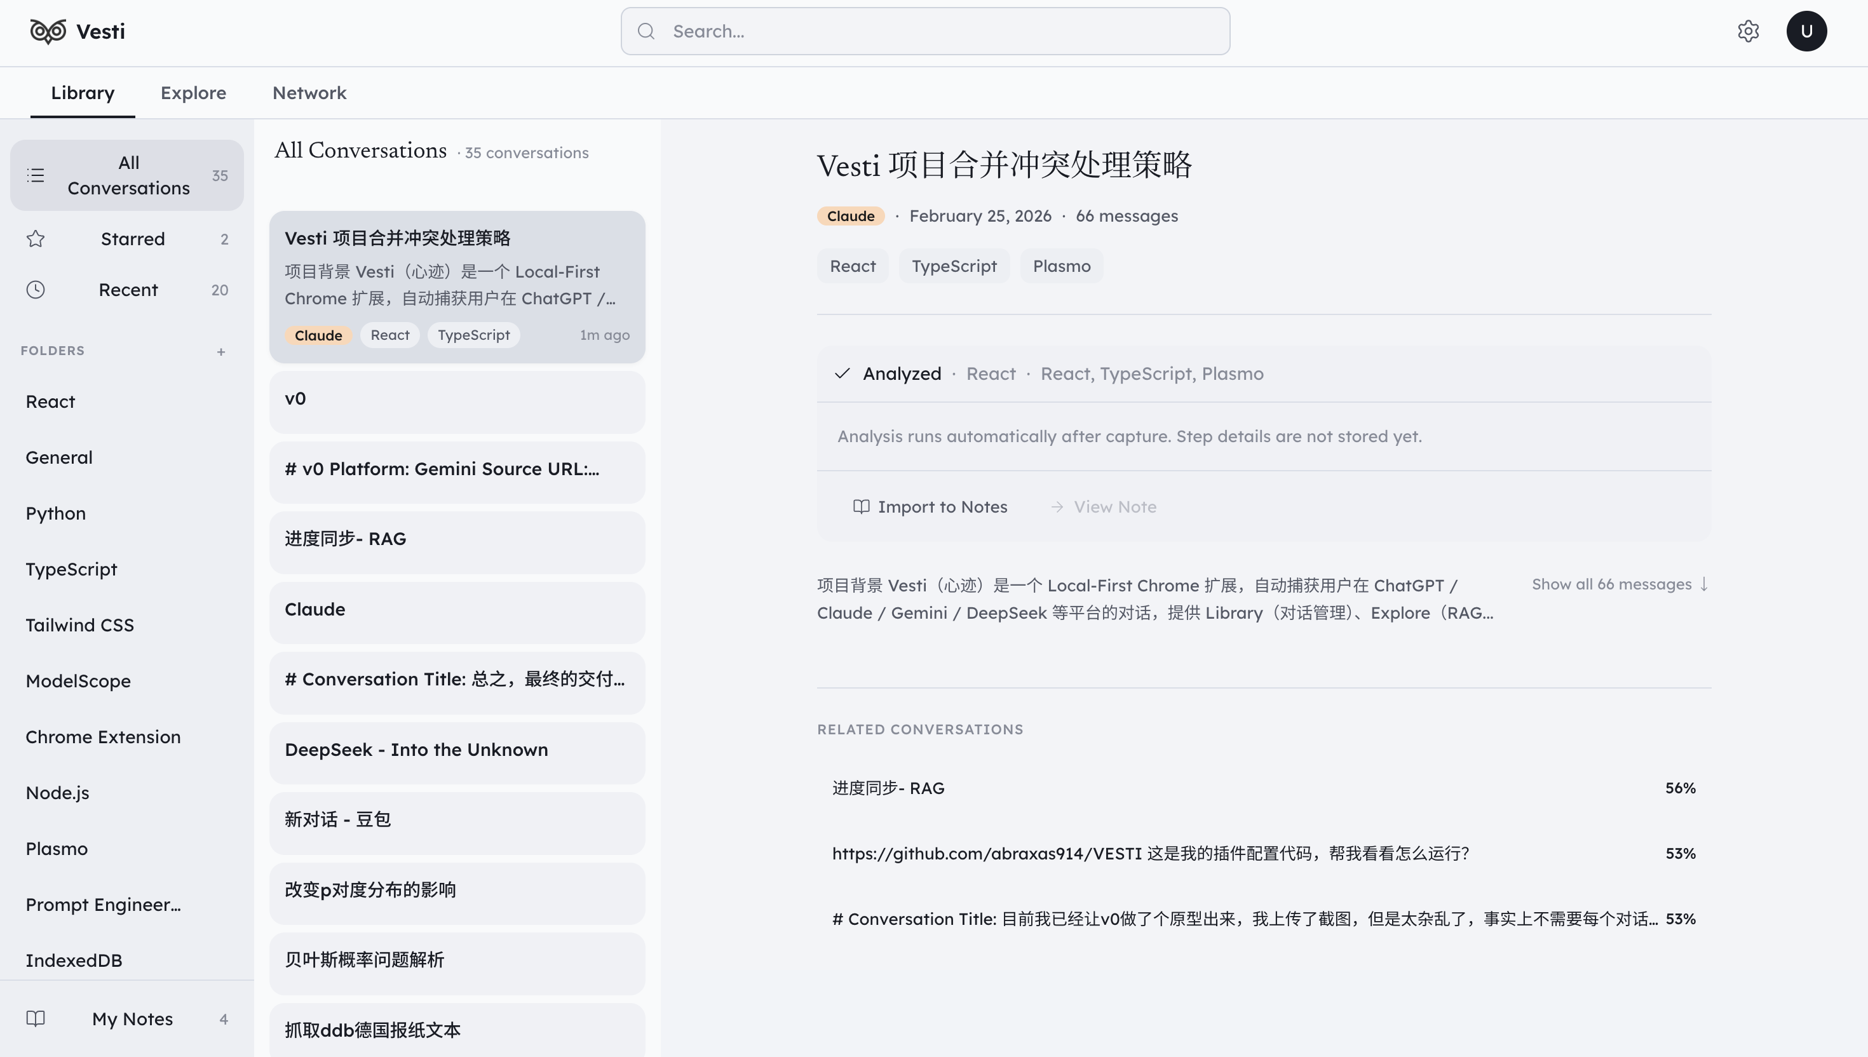Click the list icon beside All Conversations
The image size is (1868, 1057).
(36, 175)
